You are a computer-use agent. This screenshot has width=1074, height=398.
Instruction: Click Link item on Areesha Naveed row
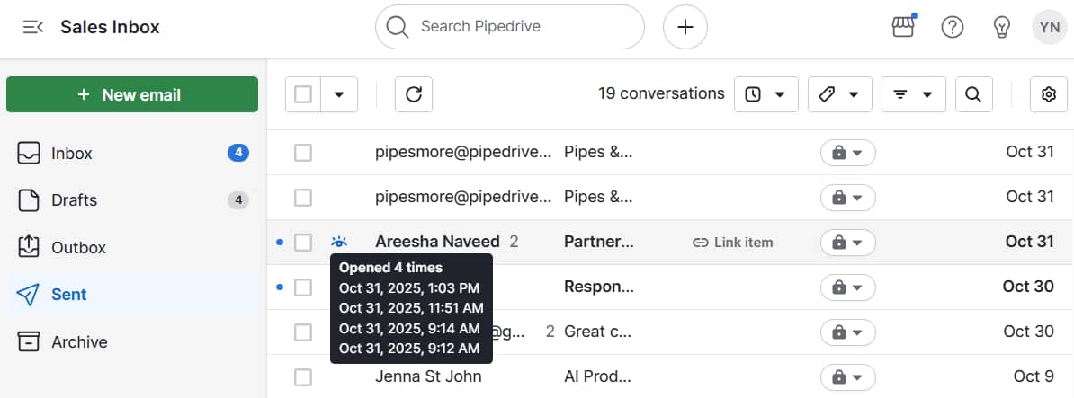point(732,242)
